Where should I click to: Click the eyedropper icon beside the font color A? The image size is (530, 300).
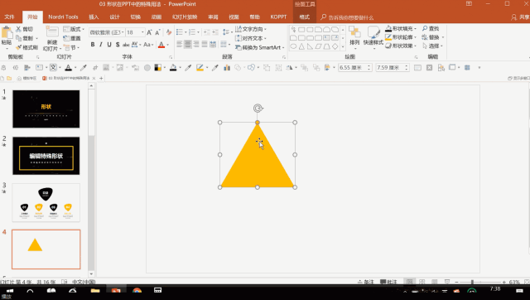(x=83, y=68)
